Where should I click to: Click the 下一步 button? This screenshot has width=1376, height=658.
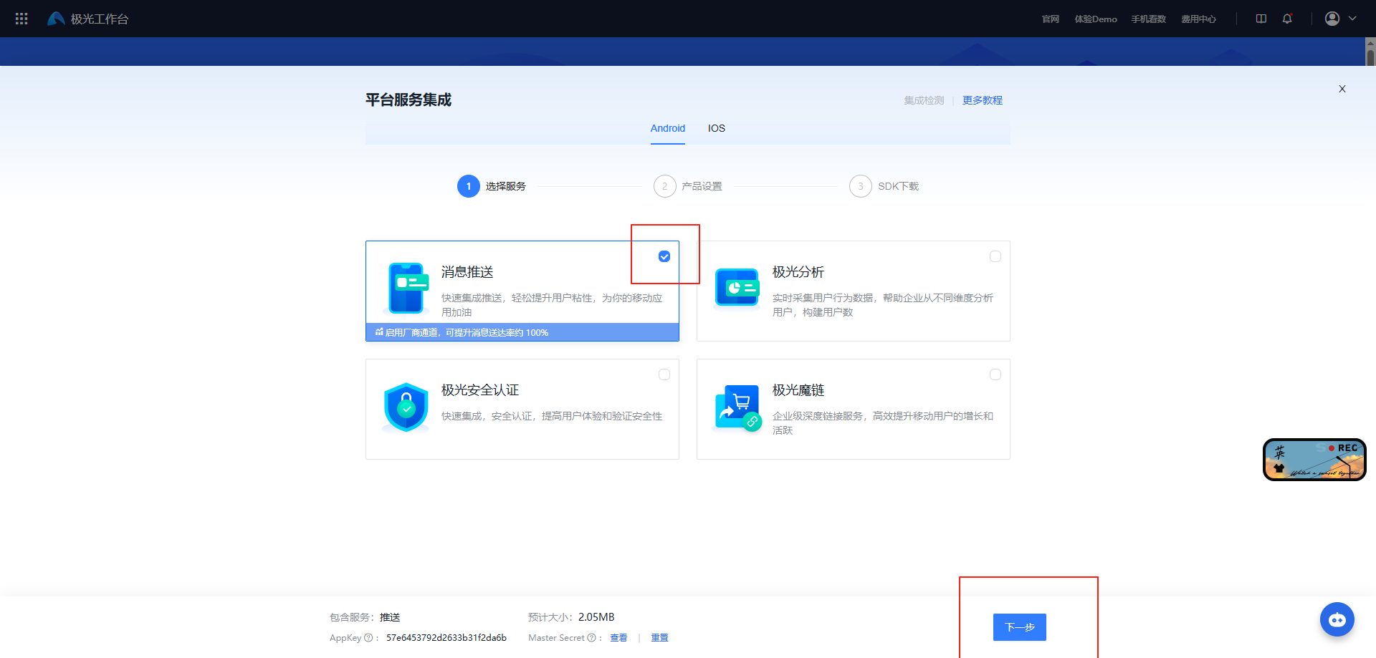[1019, 627]
